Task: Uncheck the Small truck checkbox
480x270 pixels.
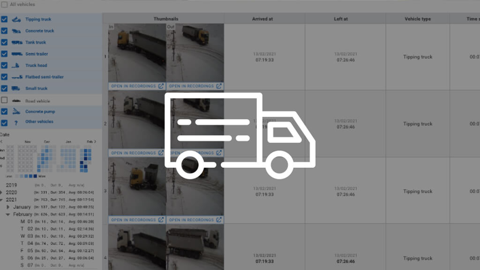Action: [4, 88]
